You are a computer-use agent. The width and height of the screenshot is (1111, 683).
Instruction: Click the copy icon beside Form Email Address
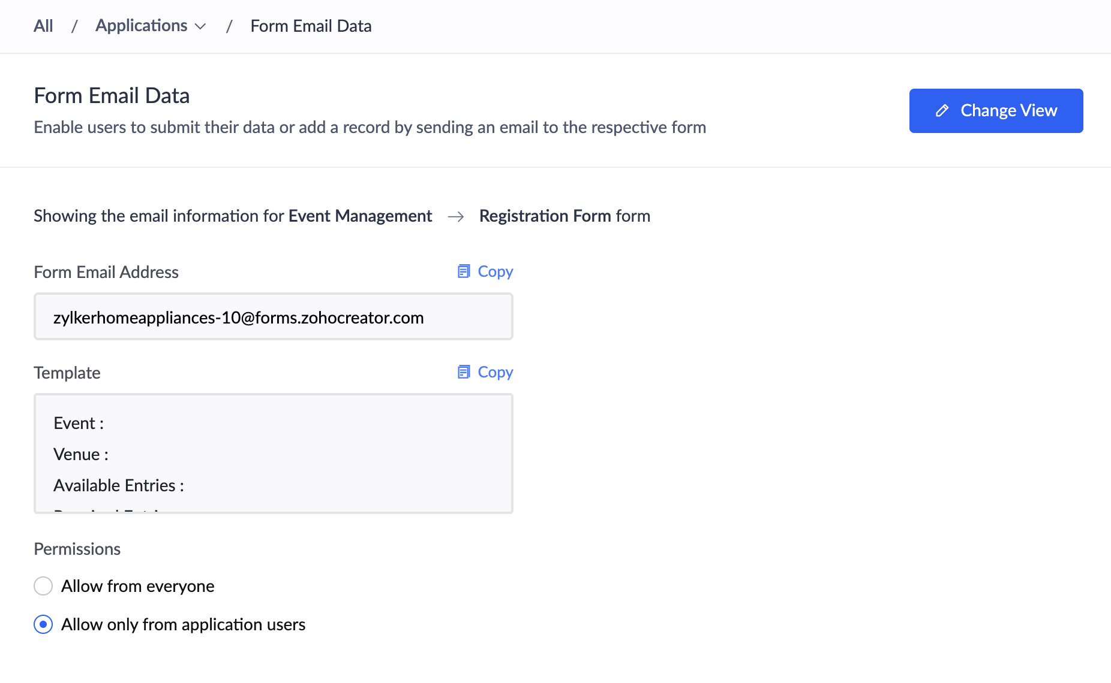click(x=464, y=271)
